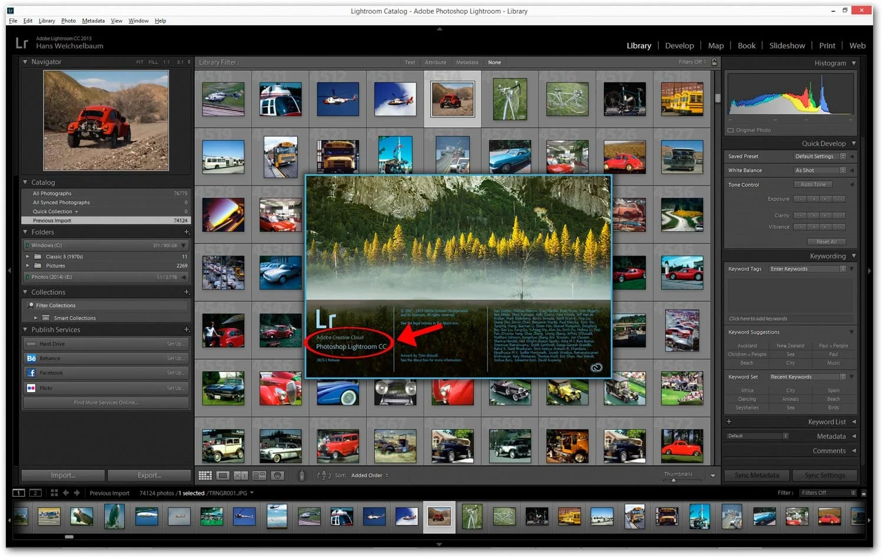Increase Vibrance with double right arrow
This screenshot has height=558, width=883.
839,227
